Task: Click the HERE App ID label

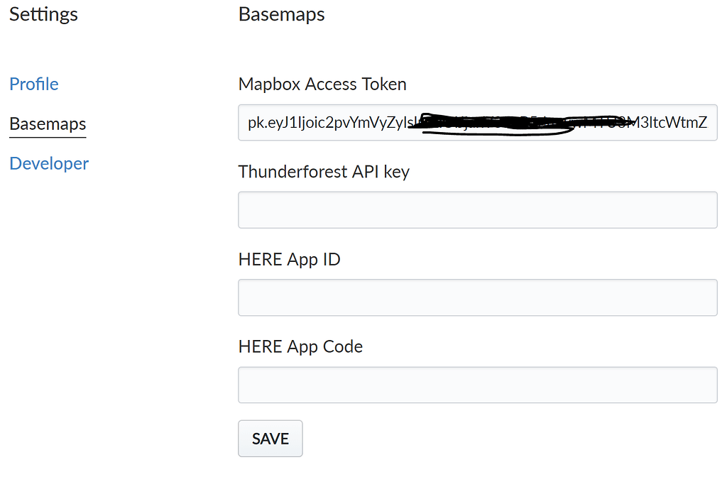Action: (x=288, y=259)
